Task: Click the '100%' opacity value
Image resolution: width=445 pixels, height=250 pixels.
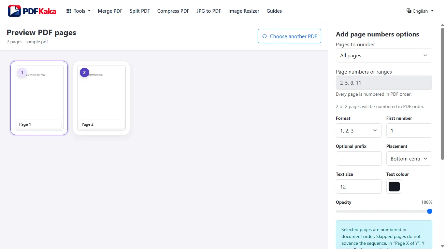Action: pyautogui.click(x=427, y=202)
